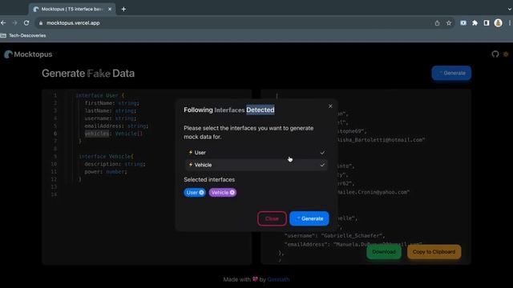Screen dimensions: 513x288
Task: Click the Vehicle chip label
Action: 220,193
